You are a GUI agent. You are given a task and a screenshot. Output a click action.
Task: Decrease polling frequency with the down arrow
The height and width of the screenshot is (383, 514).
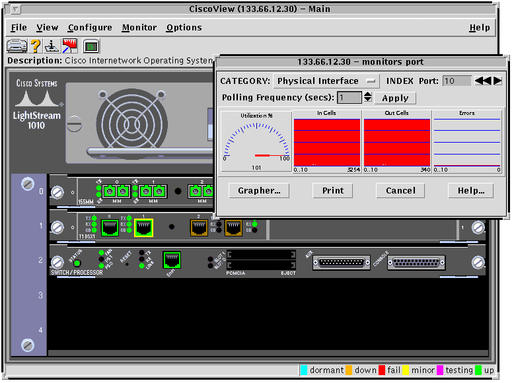[x=367, y=100]
